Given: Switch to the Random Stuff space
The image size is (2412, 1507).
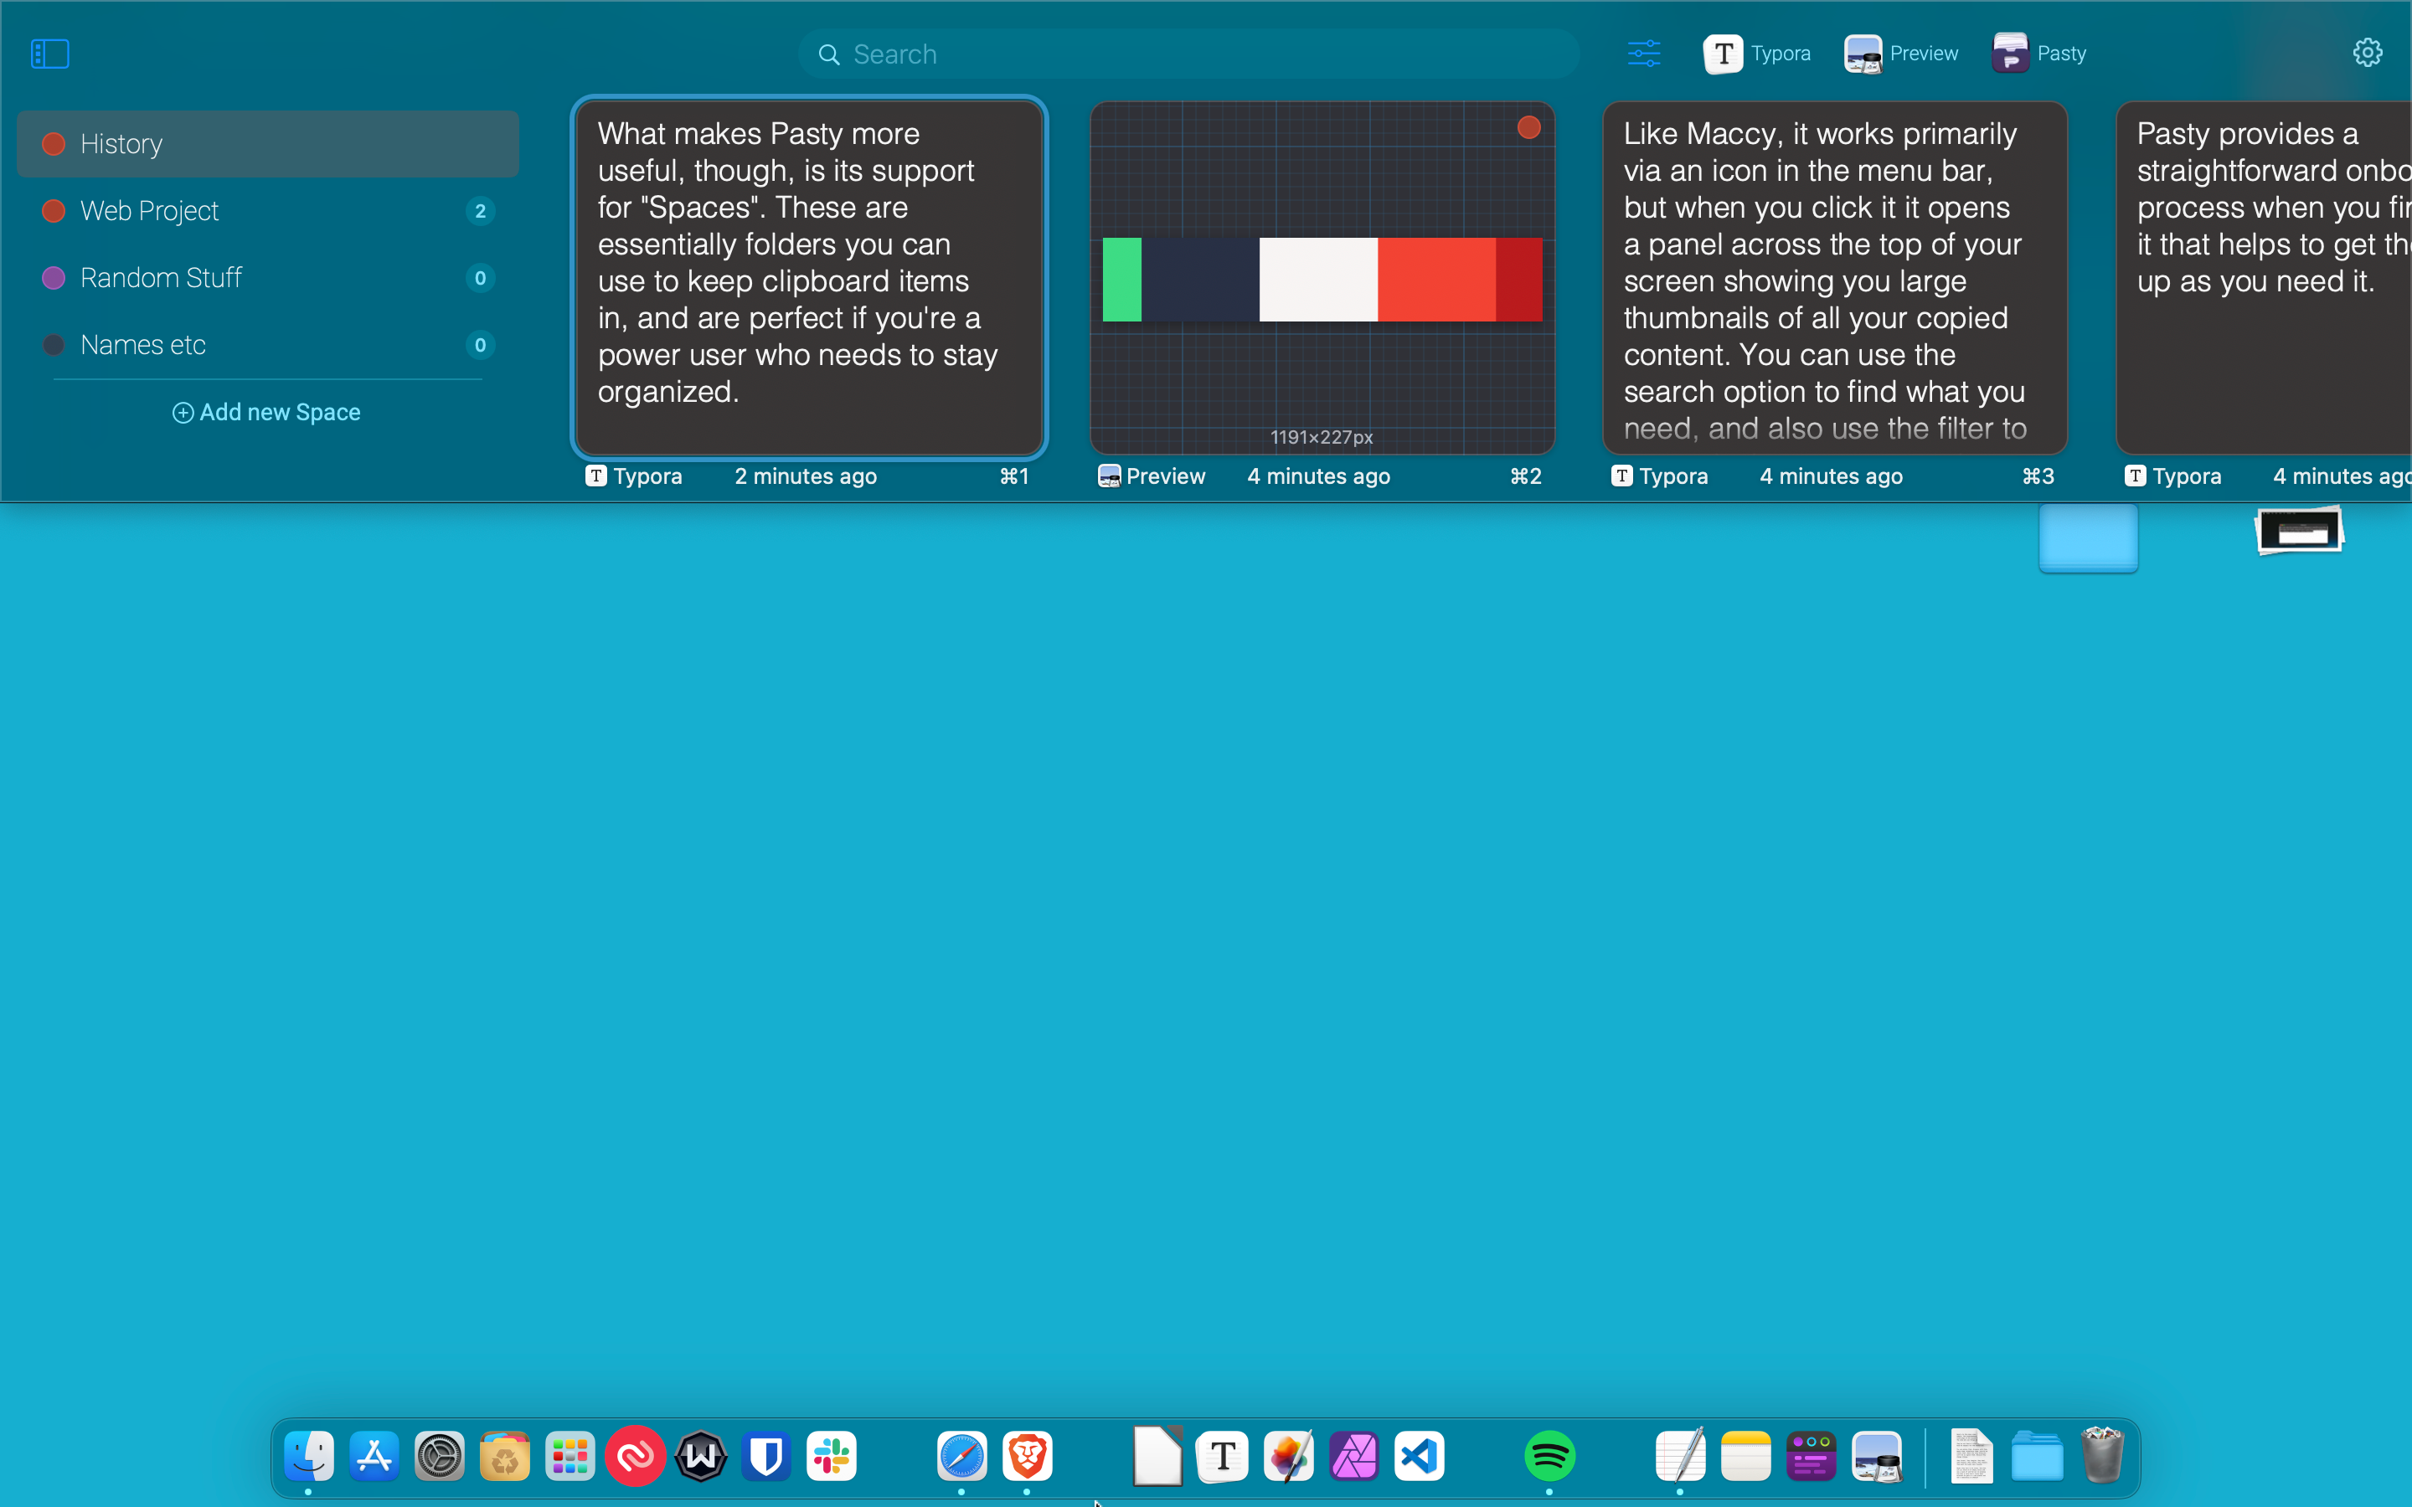Looking at the screenshot, I should pyautogui.click(x=162, y=277).
